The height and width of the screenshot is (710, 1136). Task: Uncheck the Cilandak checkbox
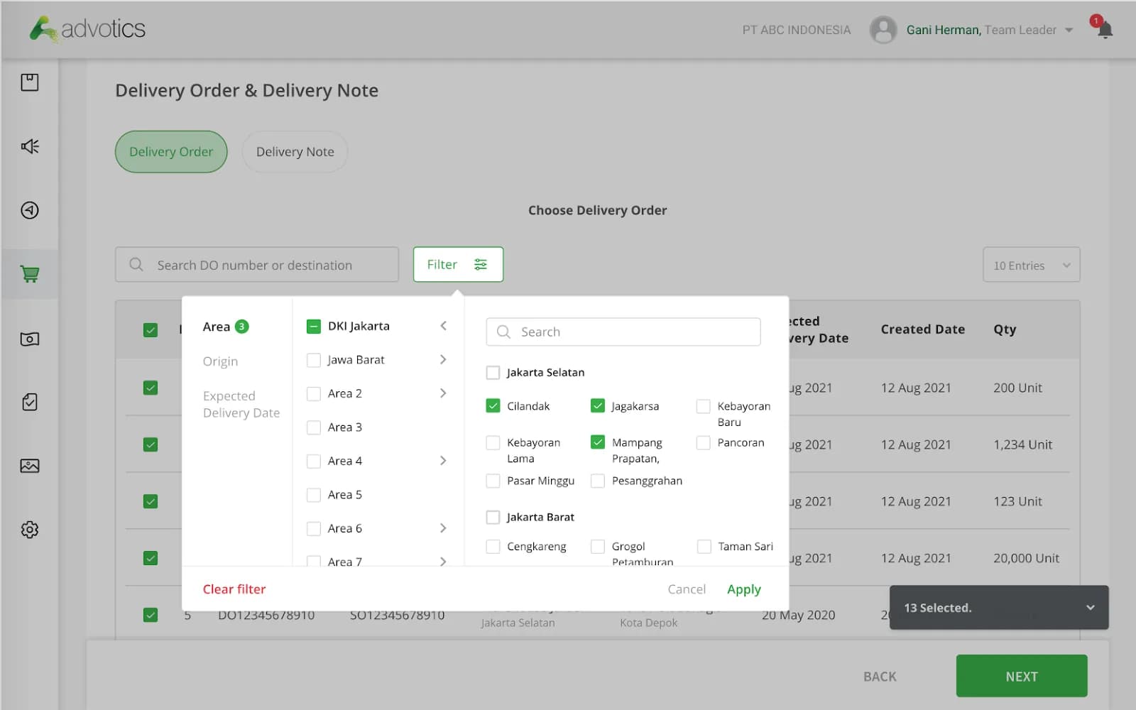493,406
